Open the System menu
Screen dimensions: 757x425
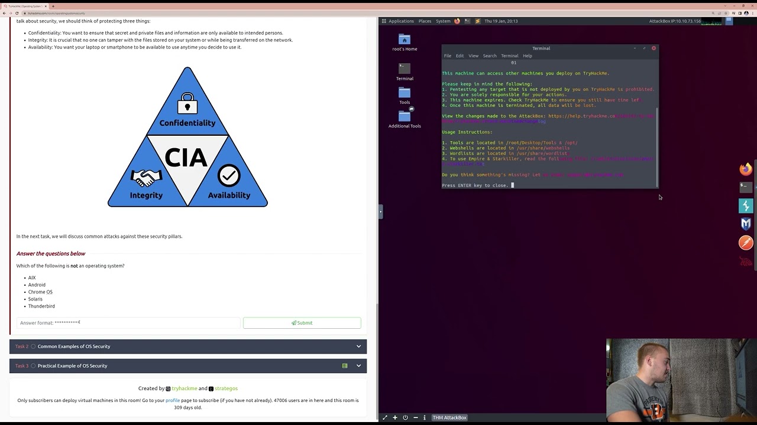pos(443,21)
